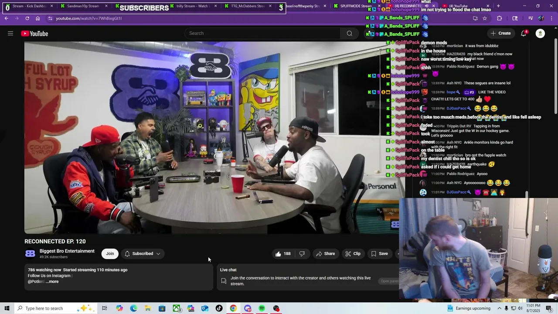Open the install app icon in address bar
The width and height of the screenshot is (558, 314).
tap(475, 18)
